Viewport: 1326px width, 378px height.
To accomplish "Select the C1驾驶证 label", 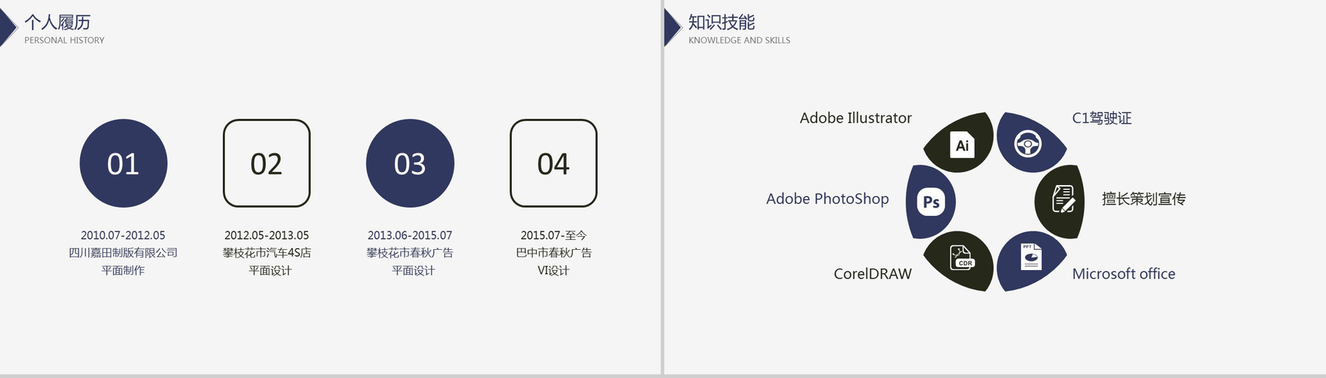I will [1102, 118].
